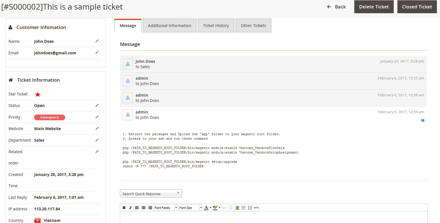This screenshot has width=440, height=223.
Task: Go Back to the ticket list
Action: [x=336, y=7]
